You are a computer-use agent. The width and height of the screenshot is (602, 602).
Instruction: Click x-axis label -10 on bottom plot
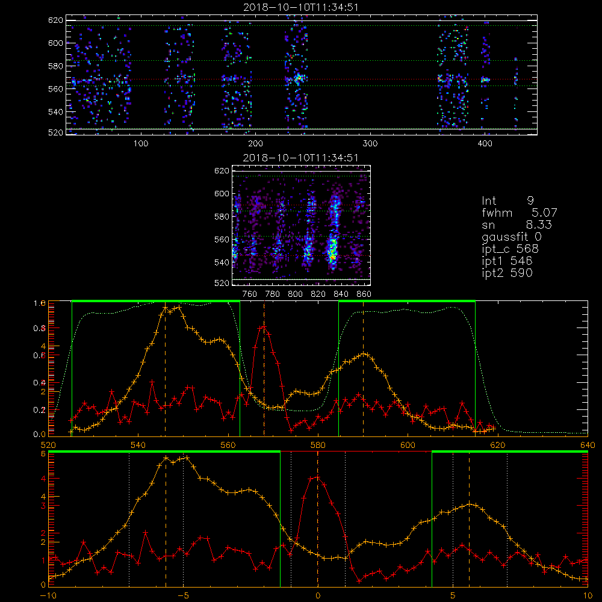48,596
